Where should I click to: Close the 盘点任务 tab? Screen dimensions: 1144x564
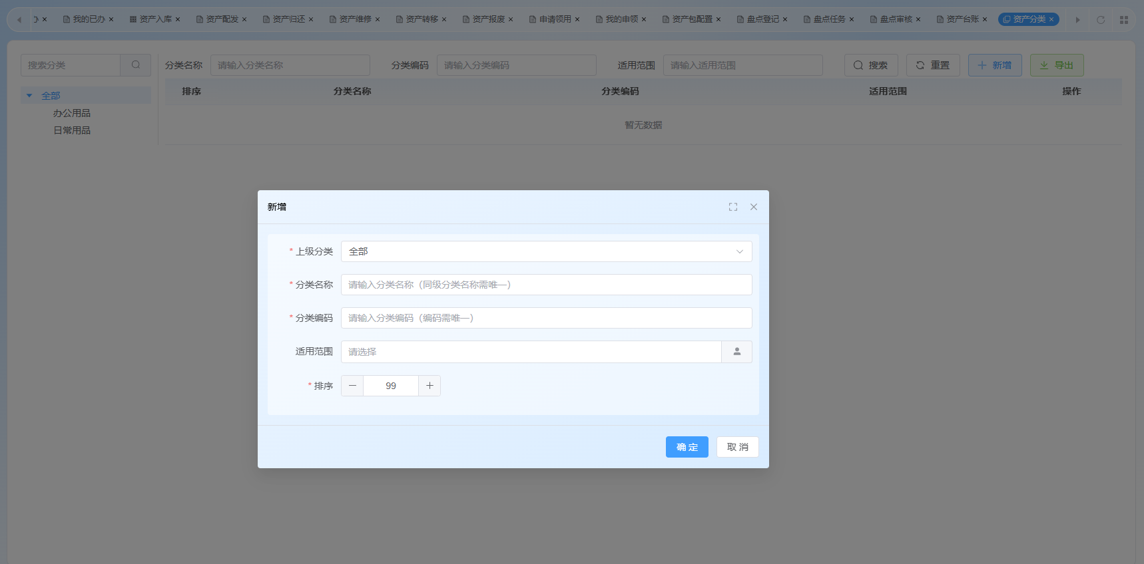[852, 19]
